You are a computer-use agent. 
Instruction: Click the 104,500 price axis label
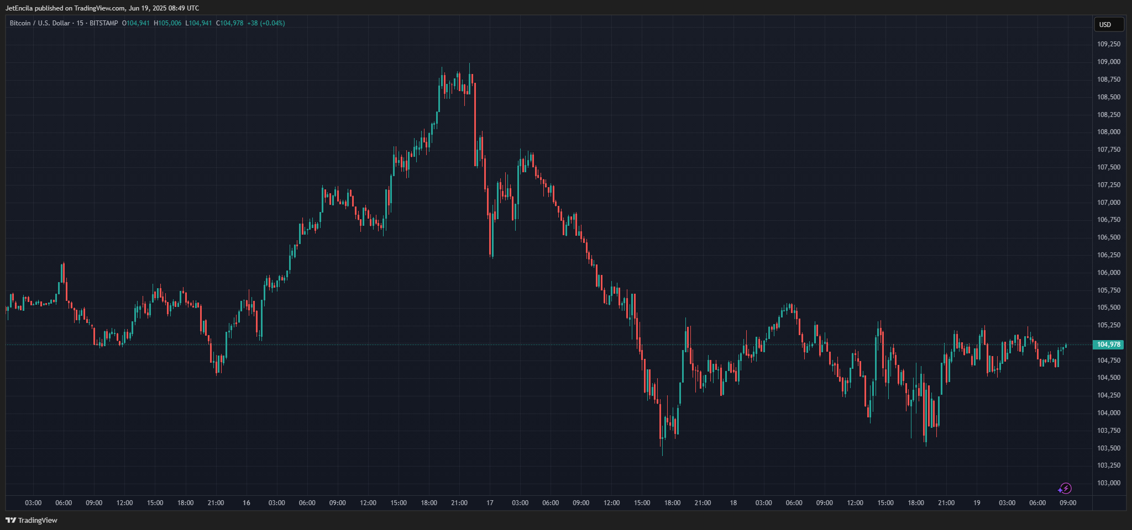(1109, 378)
